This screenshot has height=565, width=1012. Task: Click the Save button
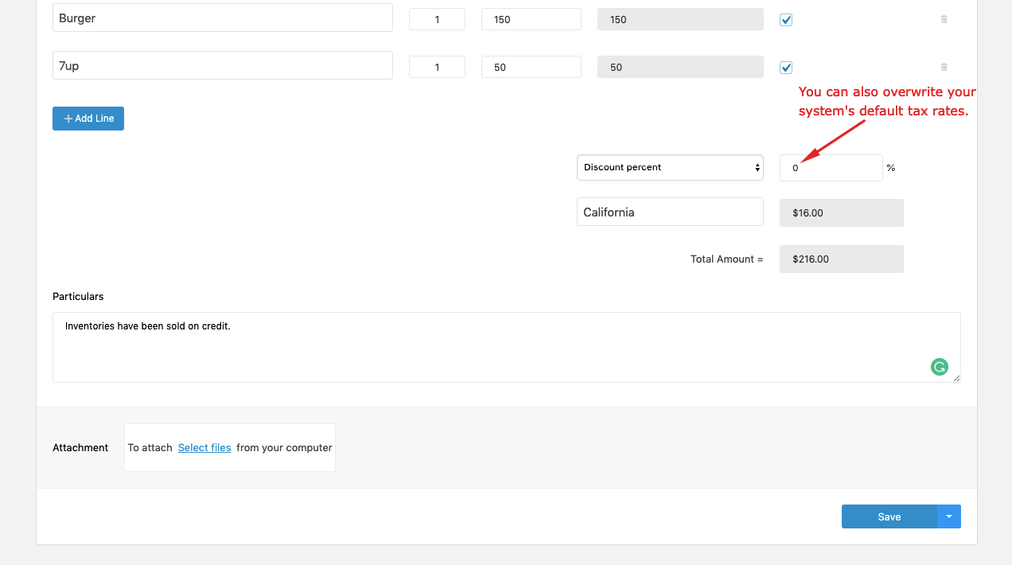coord(889,516)
